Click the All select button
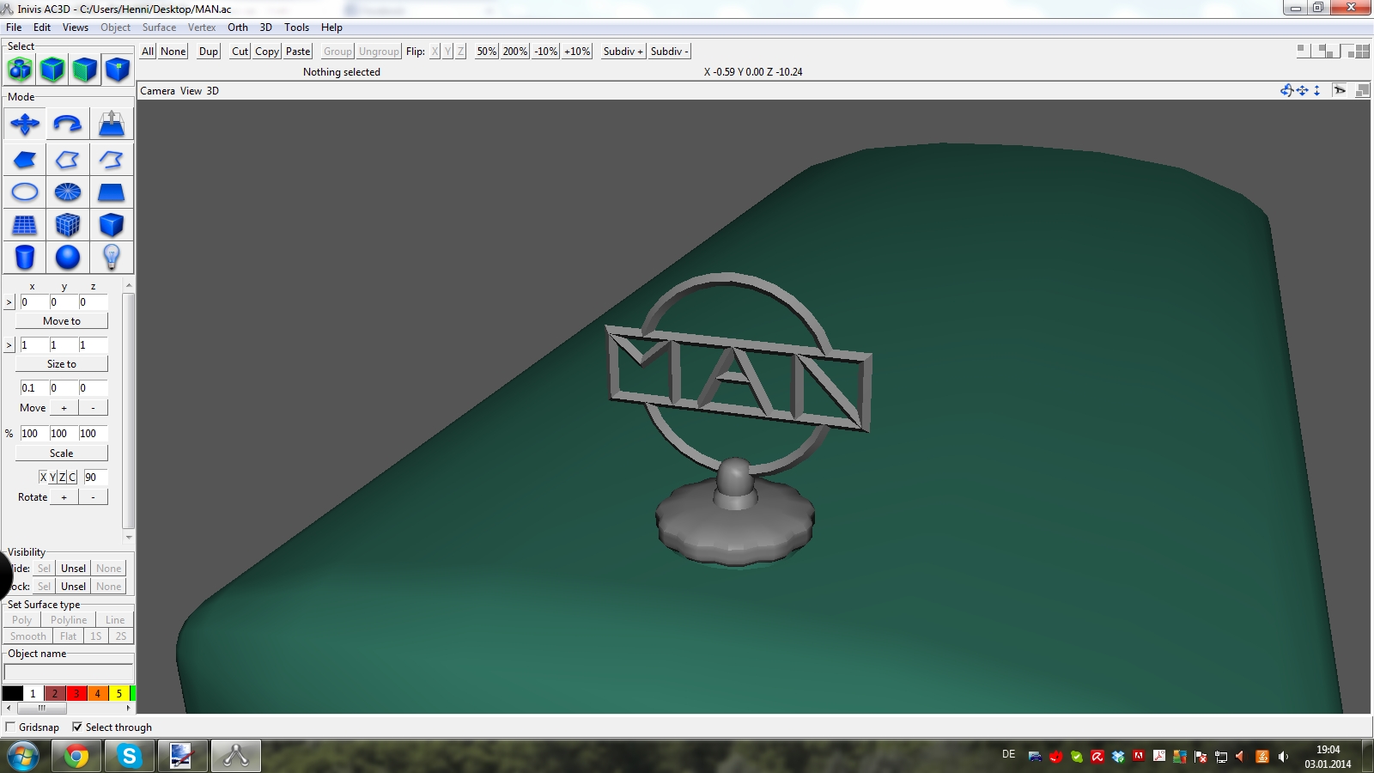This screenshot has width=1374, height=773. coord(148,52)
